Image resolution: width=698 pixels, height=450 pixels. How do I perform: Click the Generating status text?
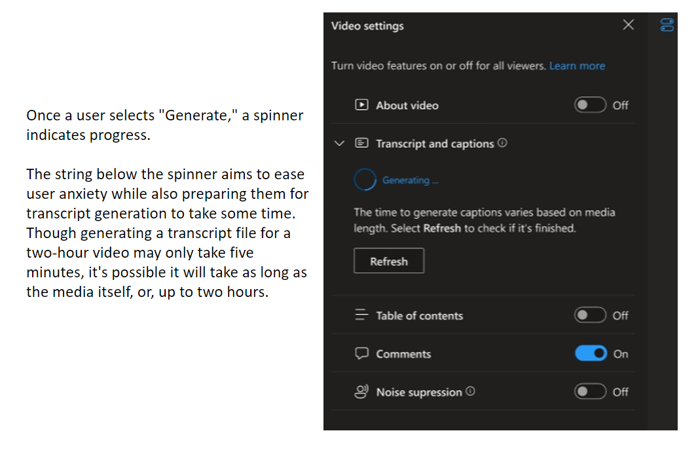410,181
